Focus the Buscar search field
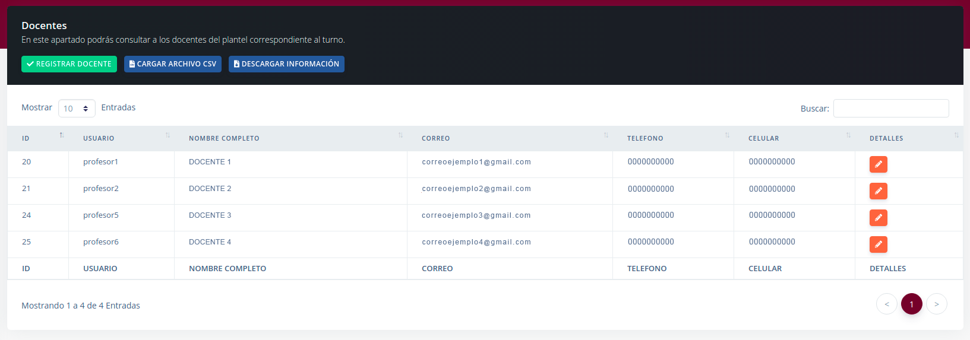This screenshot has width=970, height=340. 890,109
